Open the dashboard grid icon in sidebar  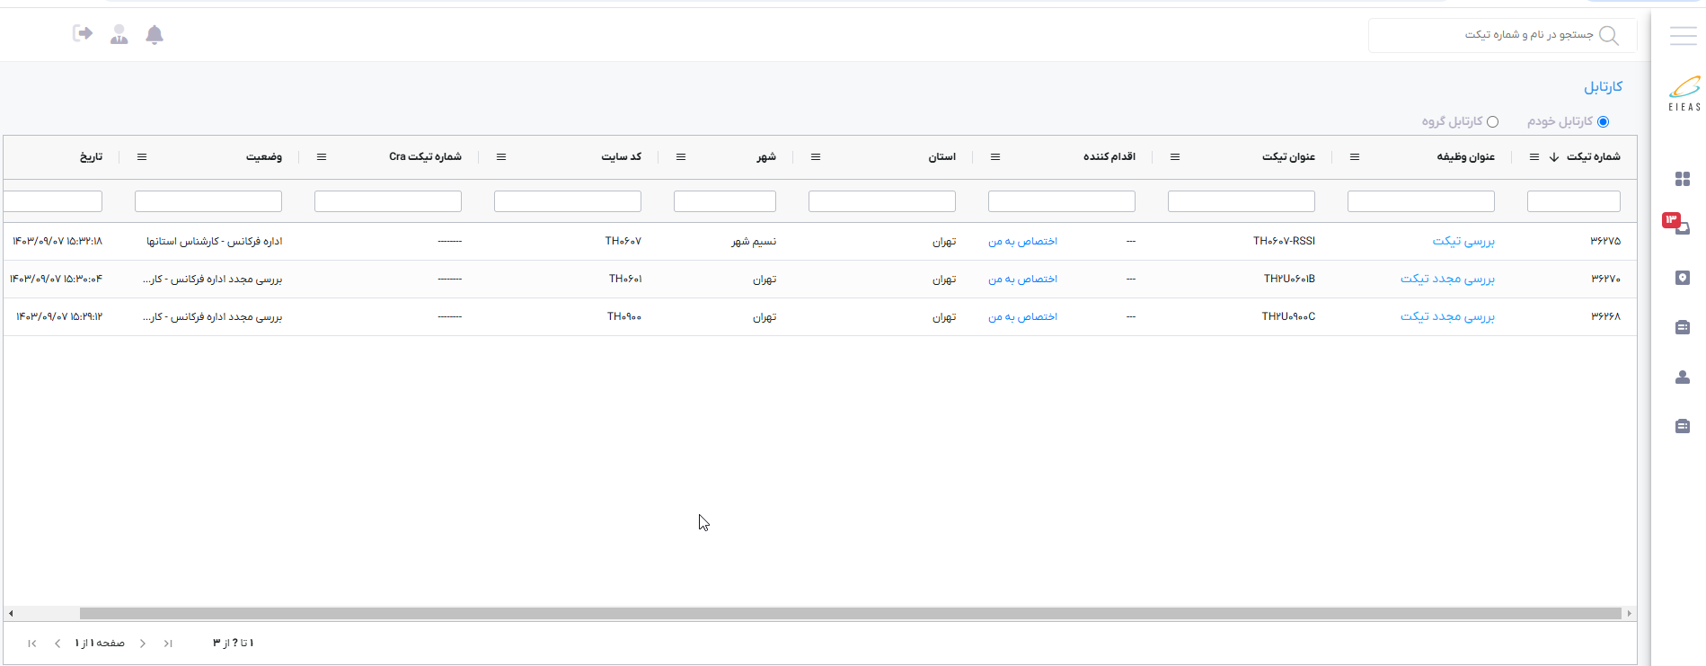point(1683,179)
